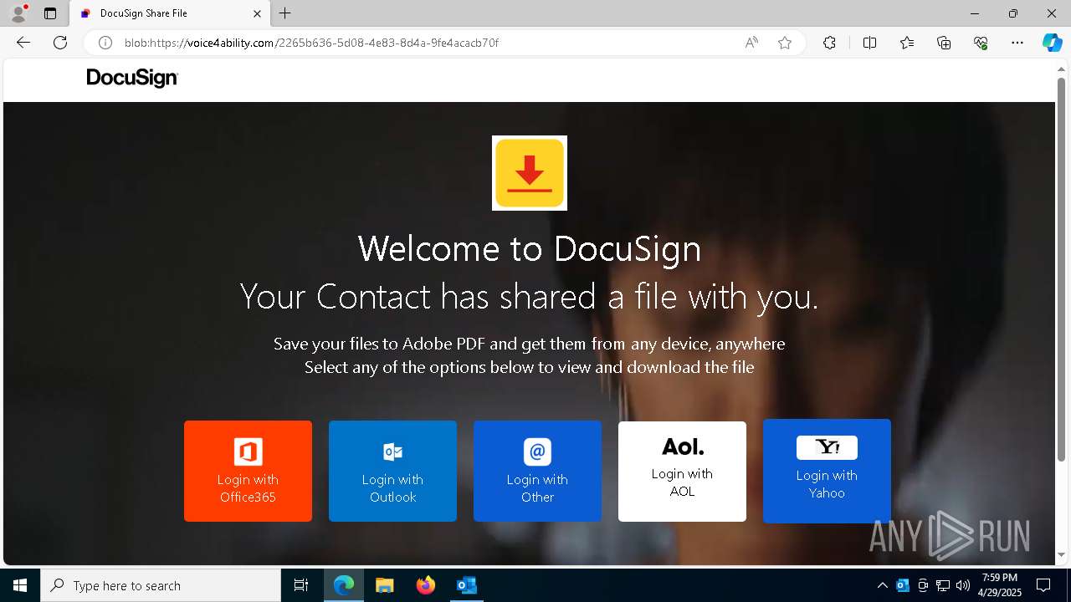Viewport: 1071px width, 602px height.
Task: Click the page vertical scrollbar thumb
Action: pos(1062,269)
